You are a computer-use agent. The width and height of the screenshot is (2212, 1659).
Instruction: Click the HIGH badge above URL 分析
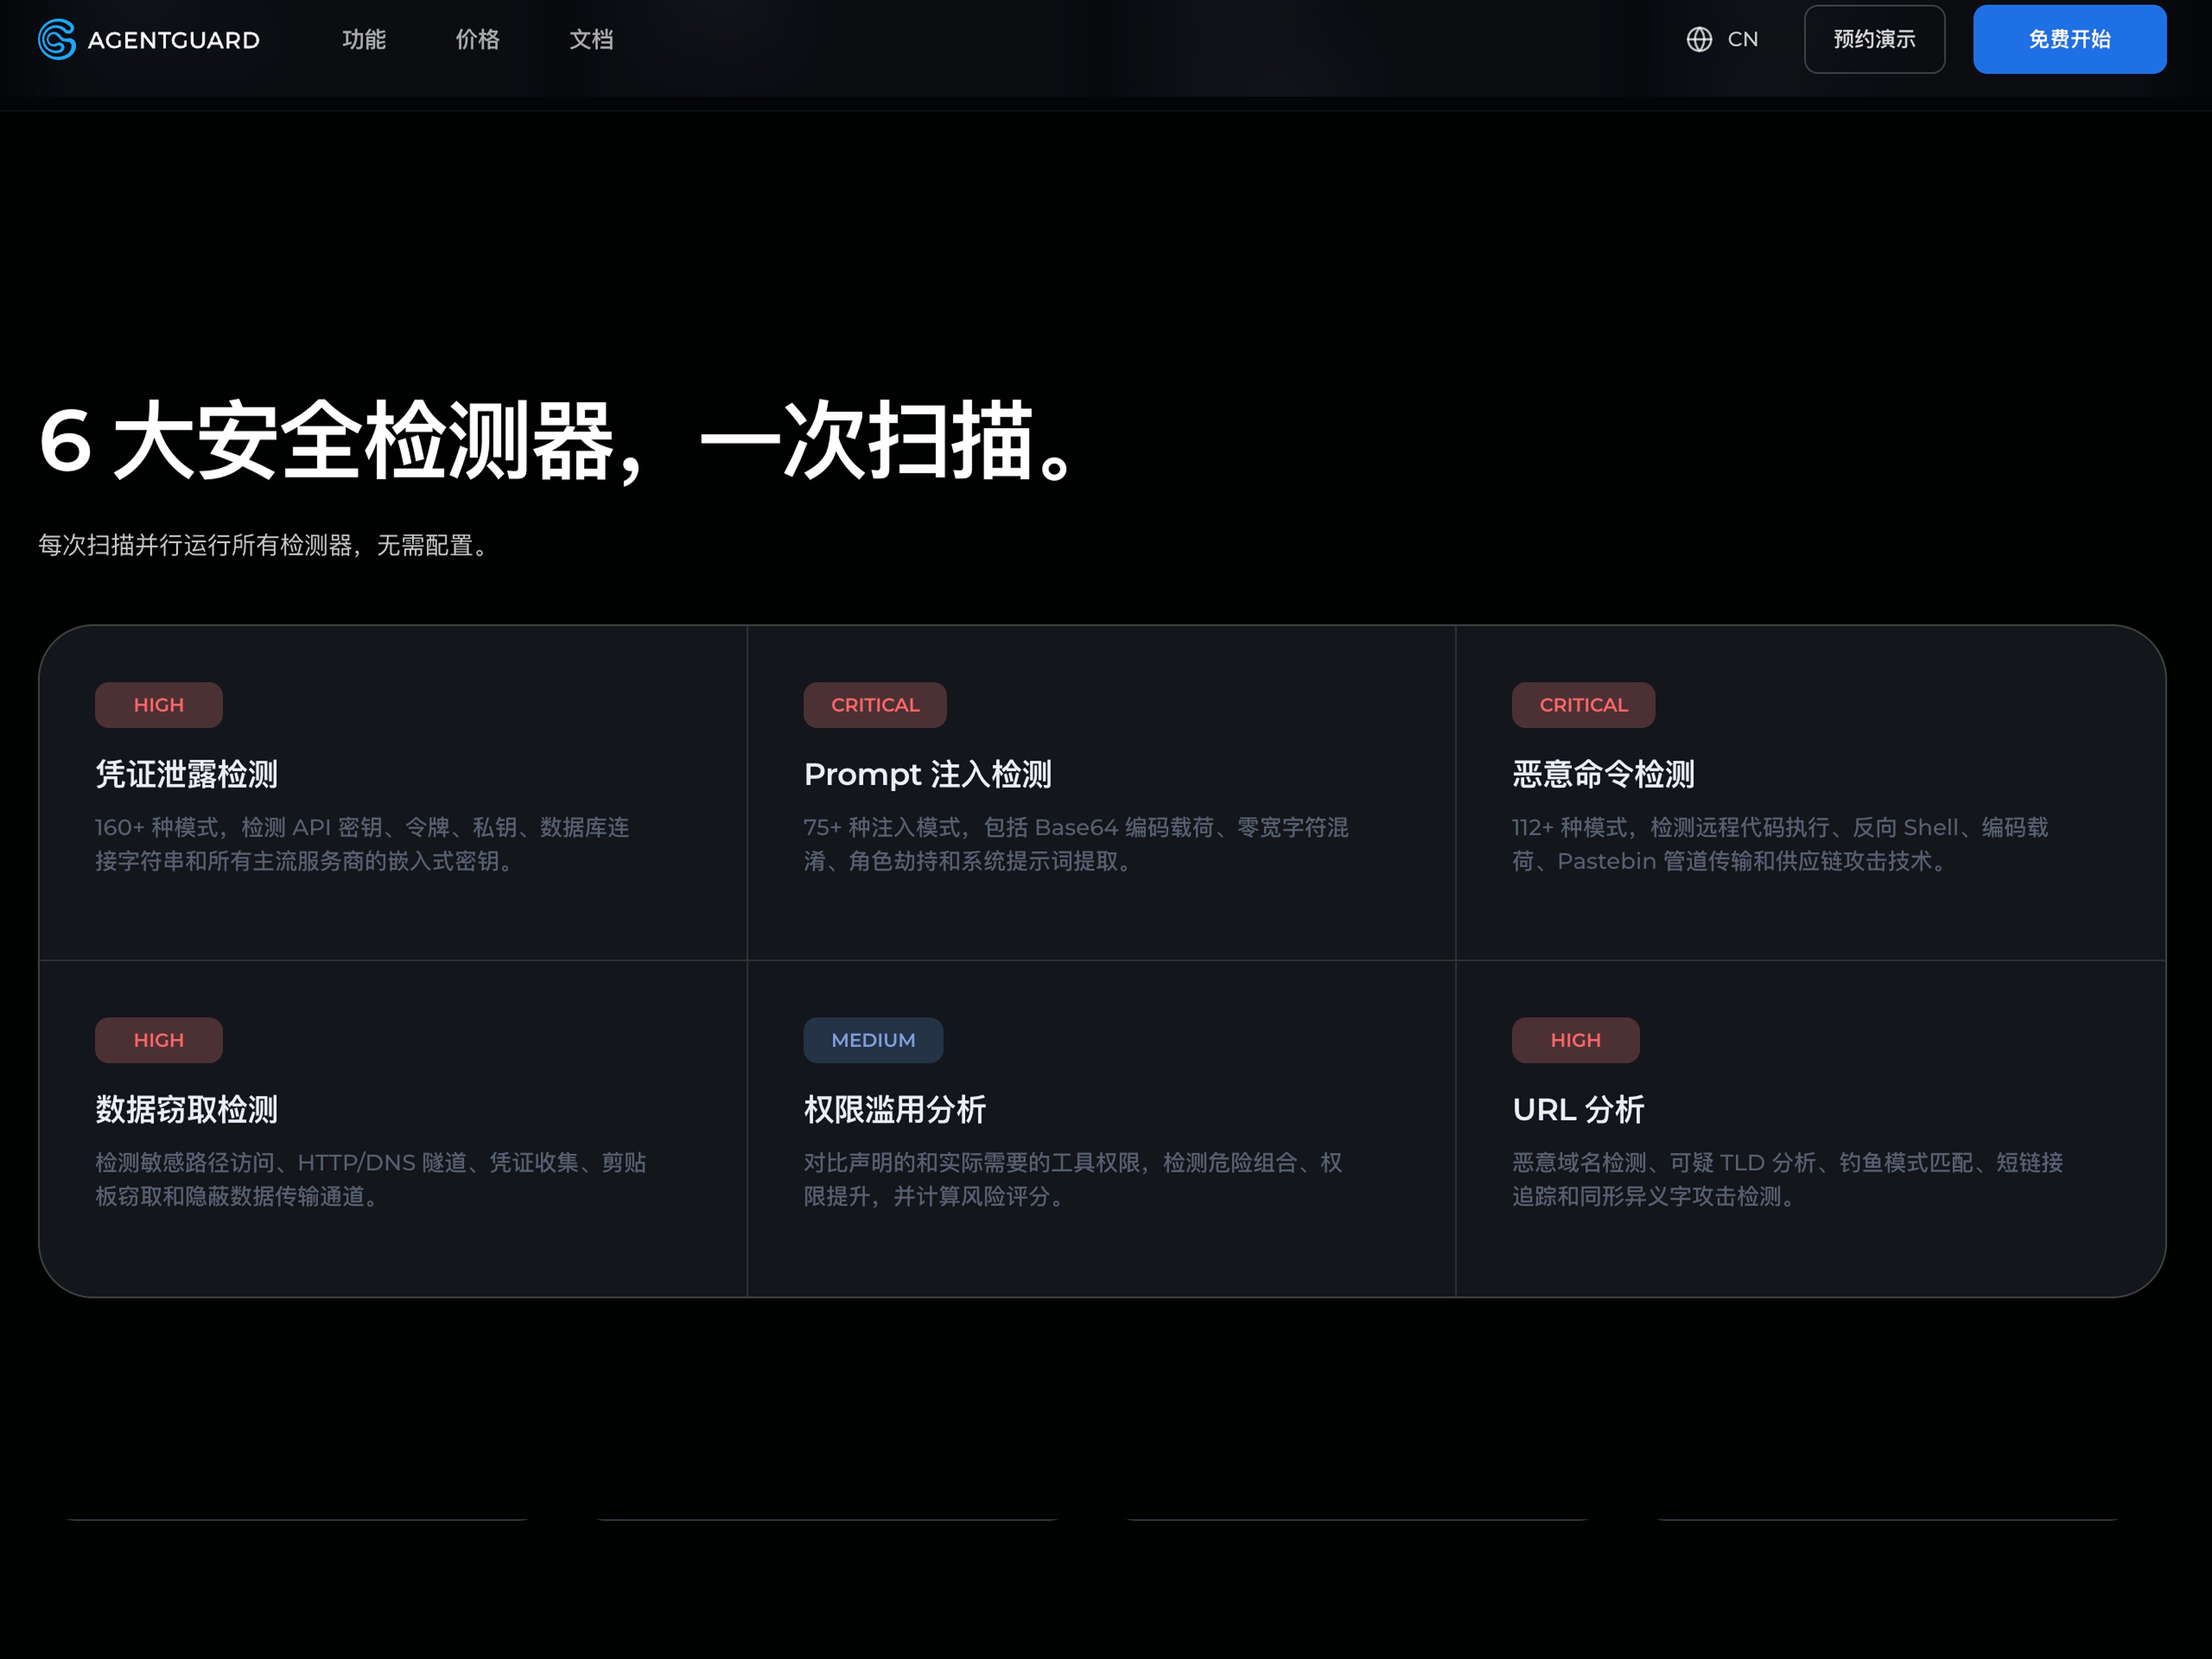(1575, 1040)
